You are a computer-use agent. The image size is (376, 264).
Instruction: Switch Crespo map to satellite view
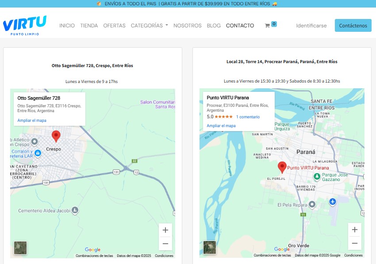pyautogui.click(x=20, y=248)
